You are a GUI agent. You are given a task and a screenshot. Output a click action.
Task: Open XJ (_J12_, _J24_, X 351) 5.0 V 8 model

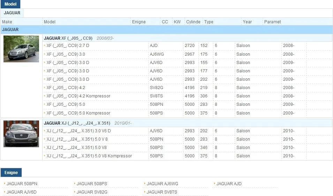point(77,139)
